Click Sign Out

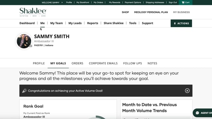[173, 2]
